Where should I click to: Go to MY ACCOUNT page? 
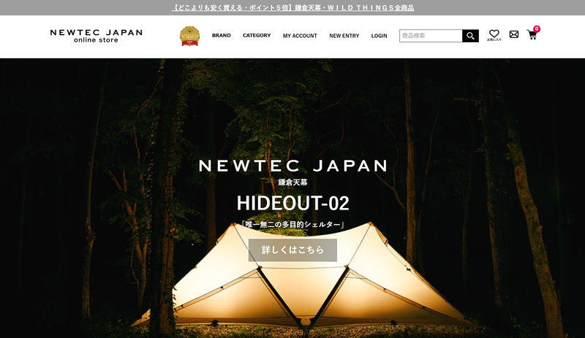click(300, 36)
